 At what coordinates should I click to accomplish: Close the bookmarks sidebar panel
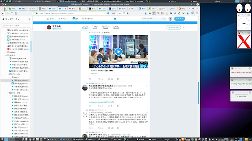[29, 19]
